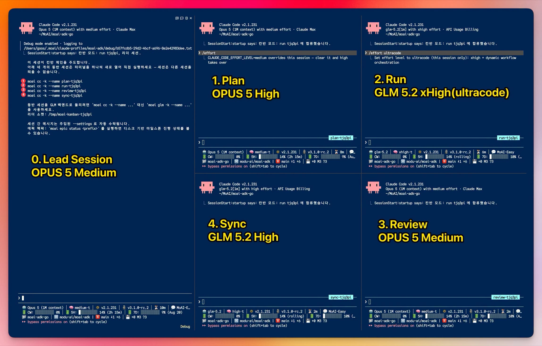
Task: Click '~/MoAI/moai-adk-go' path in plan pane header
Action: pos(236,34)
